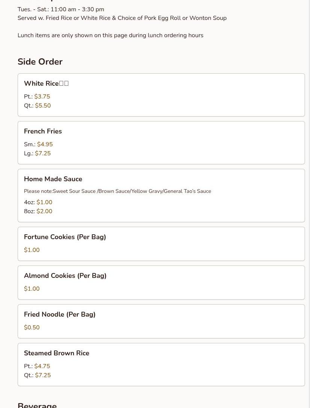Screen dimensions: 317x408
Task: Open Fortune Cookies (Per Bag) item
Action: click(161, 244)
